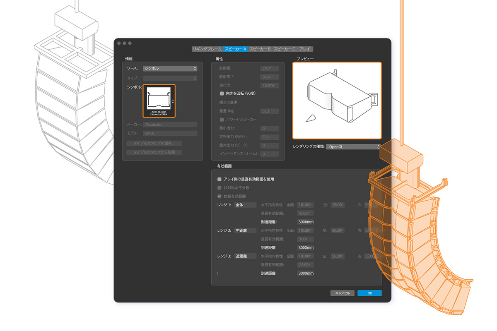Click レンジ 3 全面 field 110.00°
The width and height of the screenshot is (497, 331).
click(305, 256)
